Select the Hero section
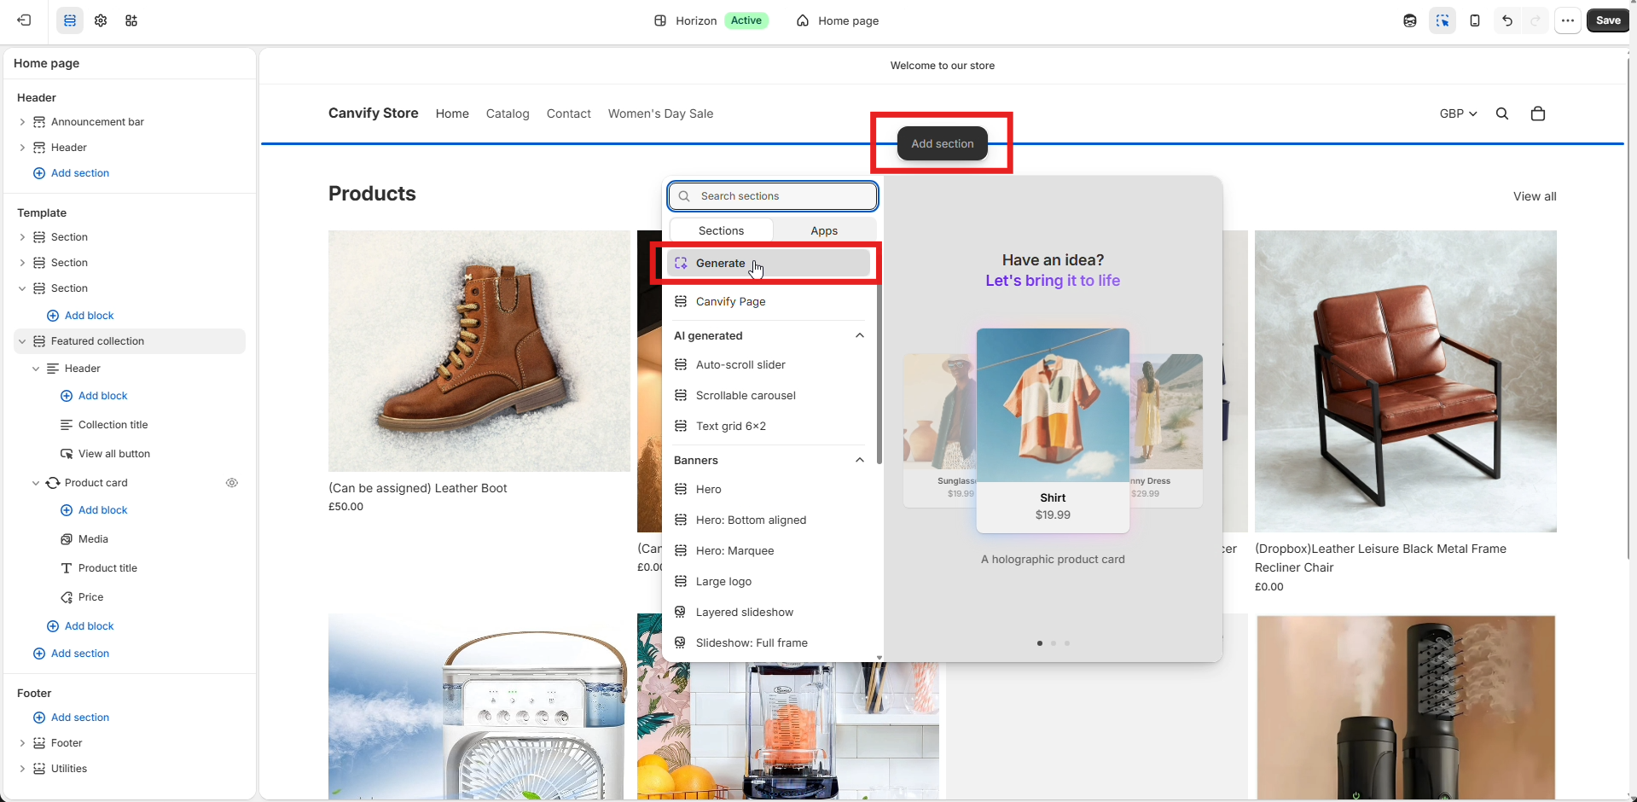 768,490
